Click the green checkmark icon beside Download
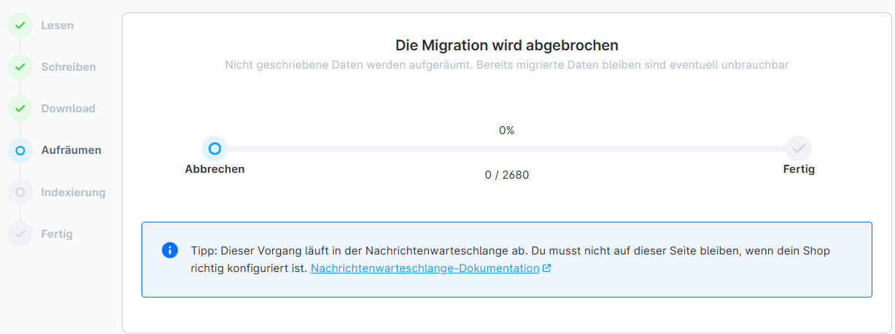 tap(20, 109)
